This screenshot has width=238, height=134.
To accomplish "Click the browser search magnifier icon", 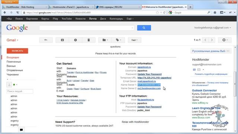I will click(209, 12).
